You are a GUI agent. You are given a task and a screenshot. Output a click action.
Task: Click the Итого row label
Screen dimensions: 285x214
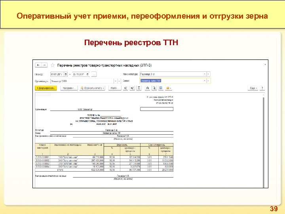pyautogui.click(x=60, y=170)
